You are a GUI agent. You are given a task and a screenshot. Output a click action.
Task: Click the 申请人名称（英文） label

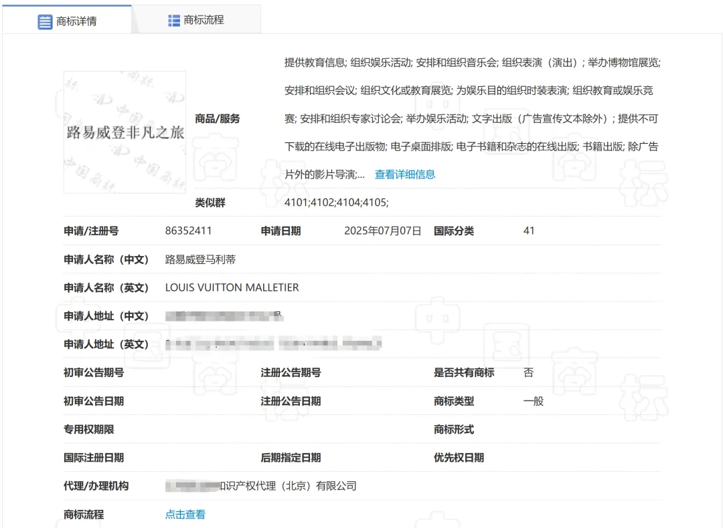pyautogui.click(x=106, y=287)
